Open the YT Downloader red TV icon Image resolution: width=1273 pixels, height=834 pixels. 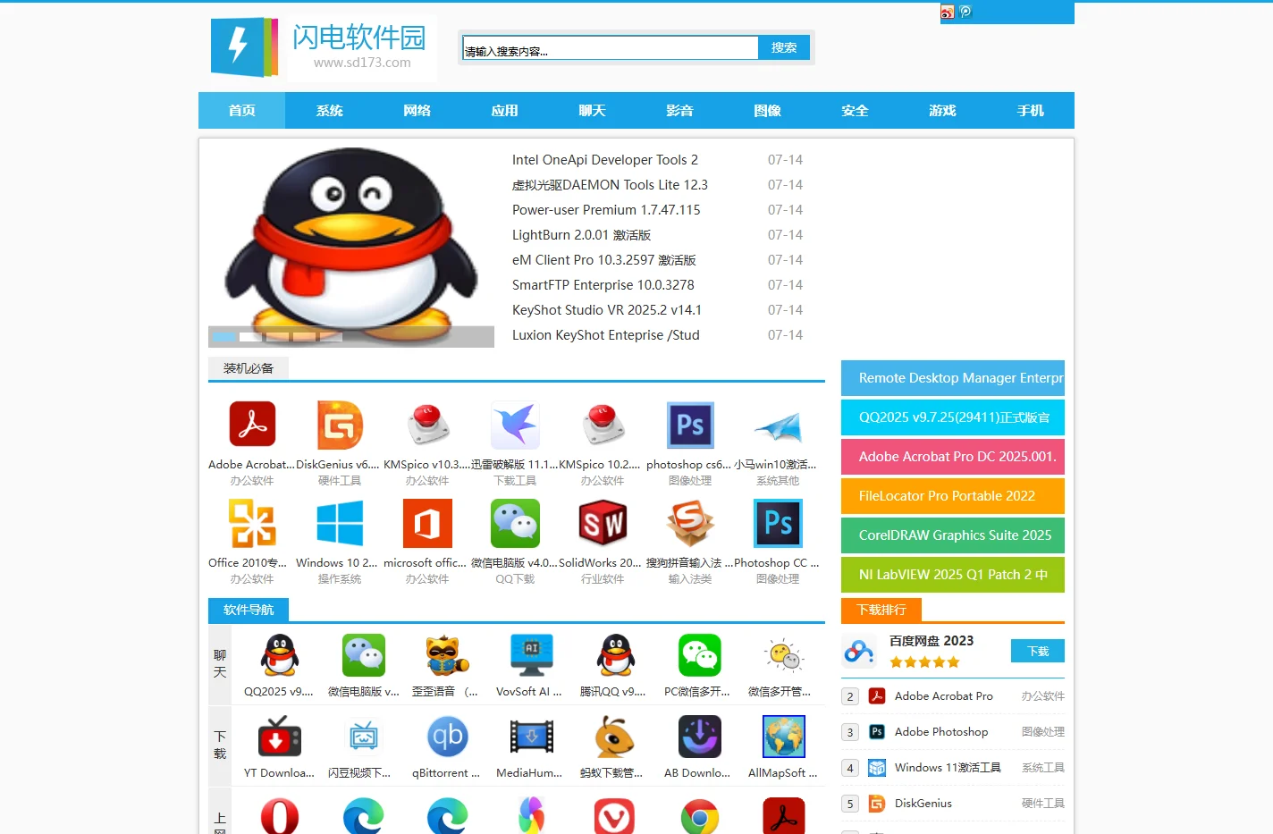tap(279, 737)
